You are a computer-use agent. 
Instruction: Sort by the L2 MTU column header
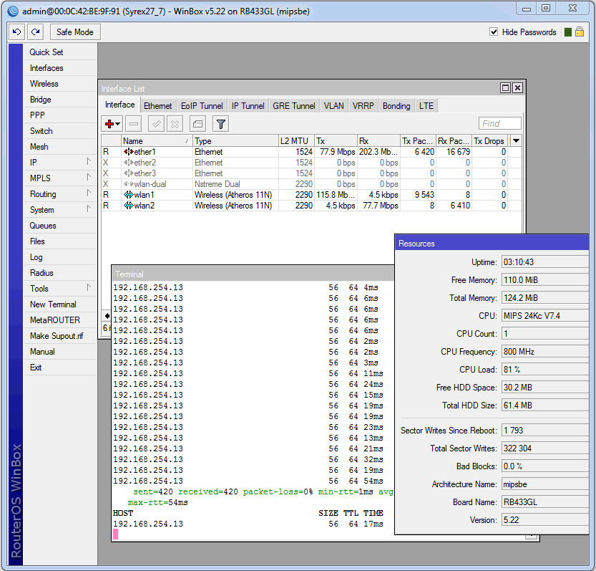point(296,141)
